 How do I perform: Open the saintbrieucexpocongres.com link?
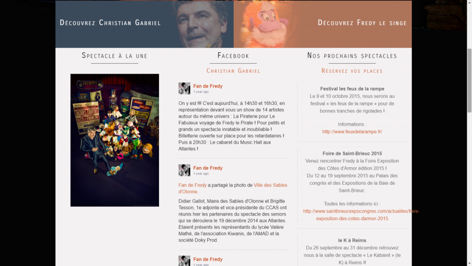point(361,215)
